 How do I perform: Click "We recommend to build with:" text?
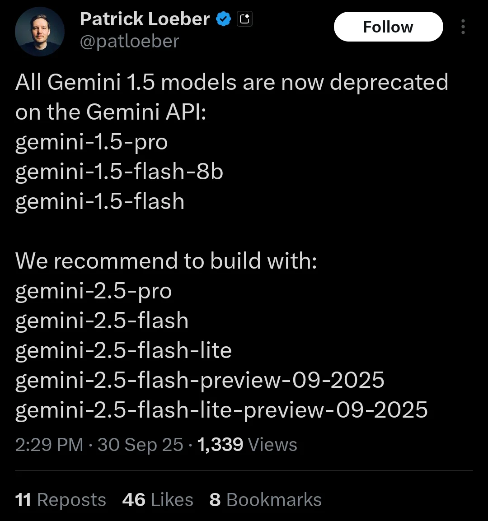tap(166, 261)
